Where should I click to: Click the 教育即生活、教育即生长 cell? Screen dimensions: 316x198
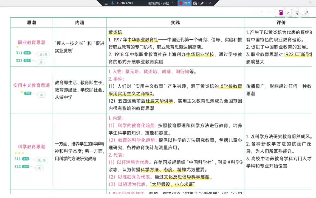(x=80, y=90)
